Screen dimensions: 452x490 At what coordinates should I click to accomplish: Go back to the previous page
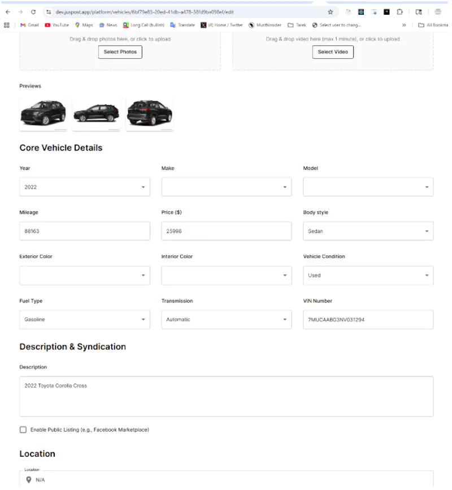pyautogui.click(x=8, y=12)
